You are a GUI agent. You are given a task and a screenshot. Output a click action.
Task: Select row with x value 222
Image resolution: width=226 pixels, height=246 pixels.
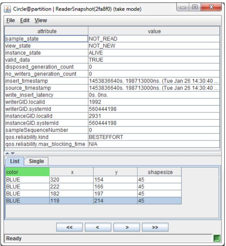[x=93, y=187]
